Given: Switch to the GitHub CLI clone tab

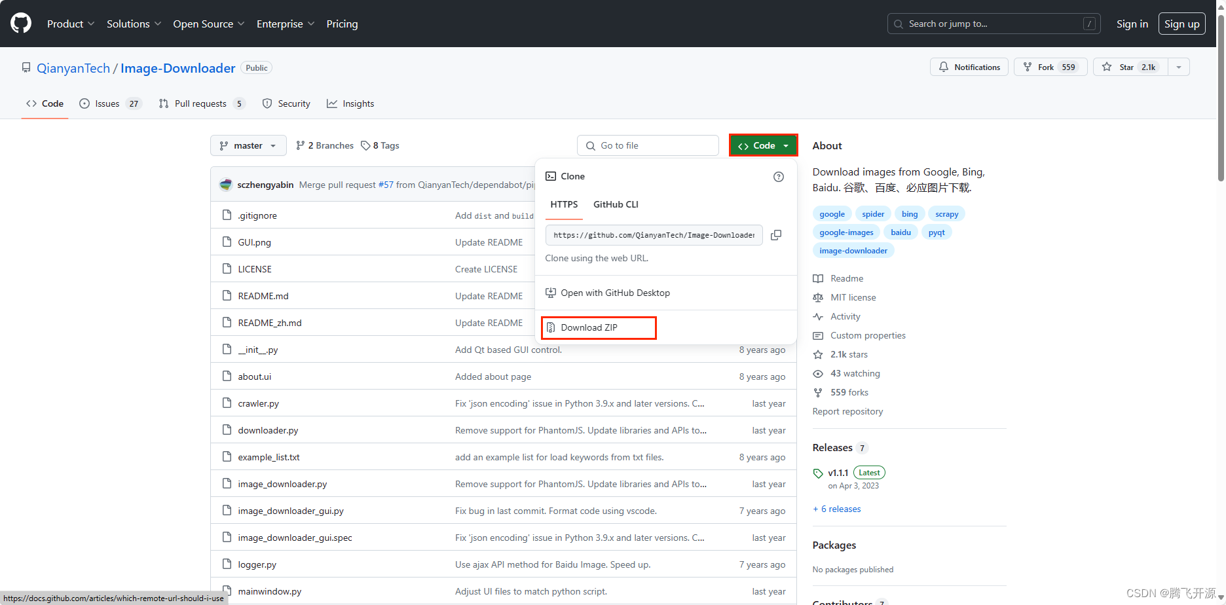Looking at the screenshot, I should [616, 204].
